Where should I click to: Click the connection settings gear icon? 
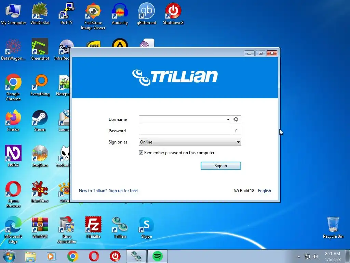click(x=236, y=119)
